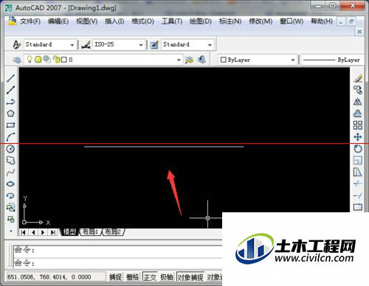The image size is (369, 286).
Task: Select the Copy Object tool
Action: coord(358,90)
